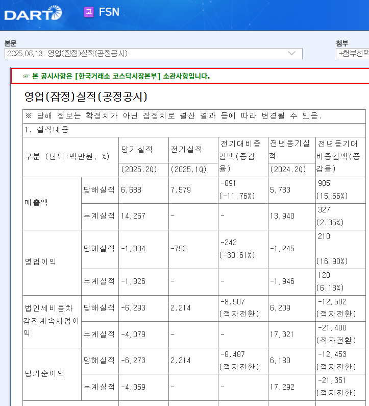Click the -12,453 (적자전환) cell

(x=340, y=361)
